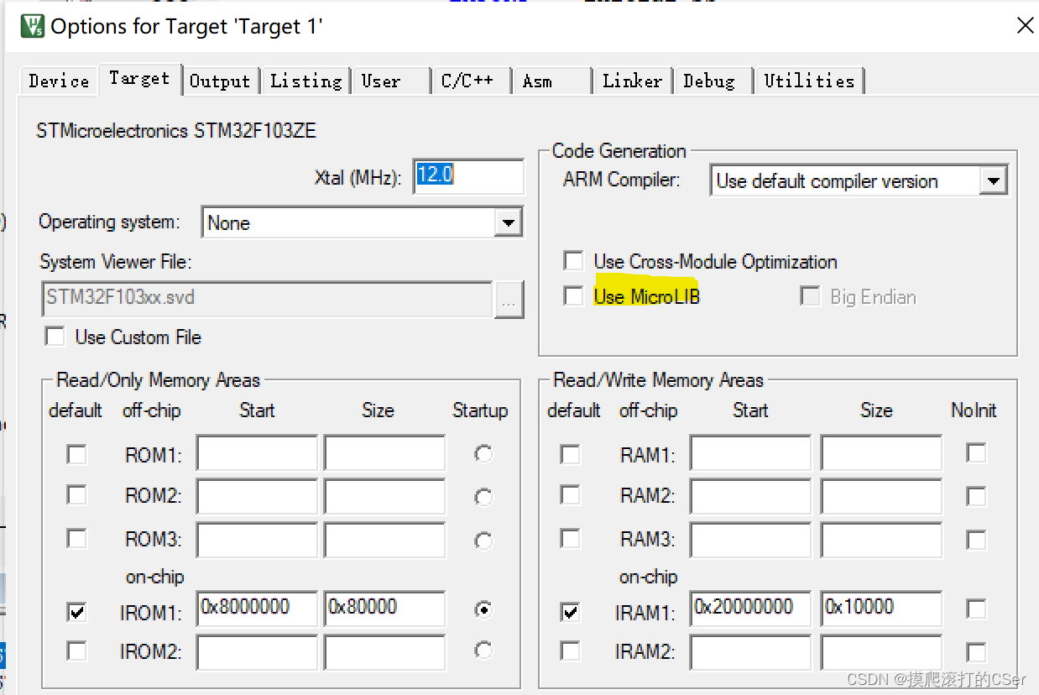Enable the Use MicroLIB checkbox
Viewport: 1039px width, 695px height.
point(574,296)
